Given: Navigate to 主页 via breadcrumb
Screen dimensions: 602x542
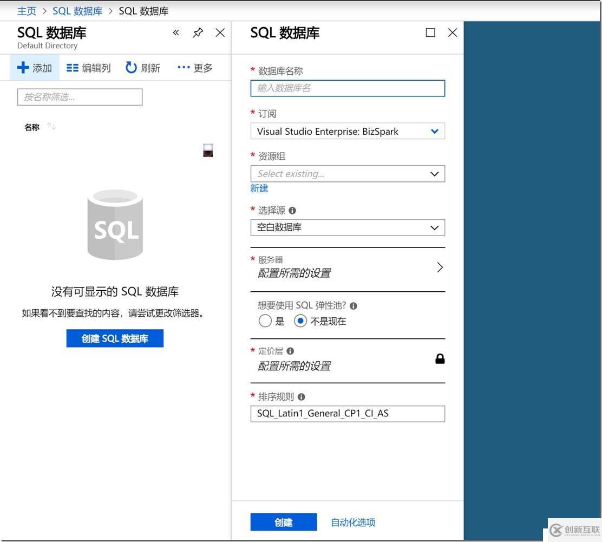Looking at the screenshot, I should click(27, 10).
